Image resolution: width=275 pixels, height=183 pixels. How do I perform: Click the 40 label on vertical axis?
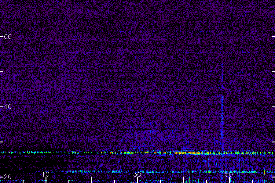point(8,107)
